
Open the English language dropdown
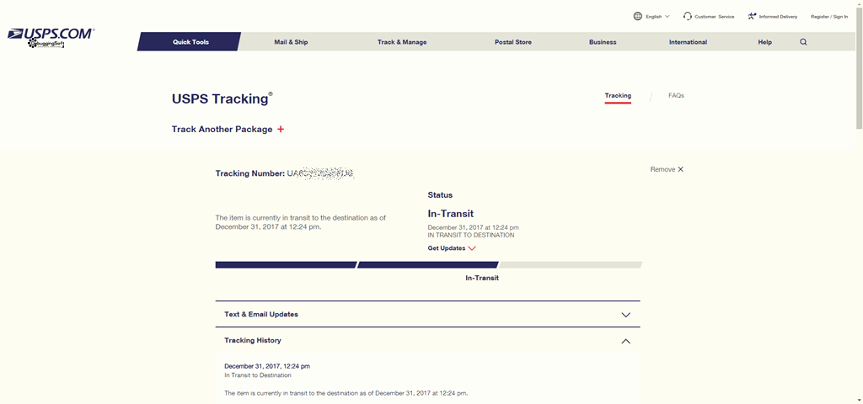coord(657,17)
